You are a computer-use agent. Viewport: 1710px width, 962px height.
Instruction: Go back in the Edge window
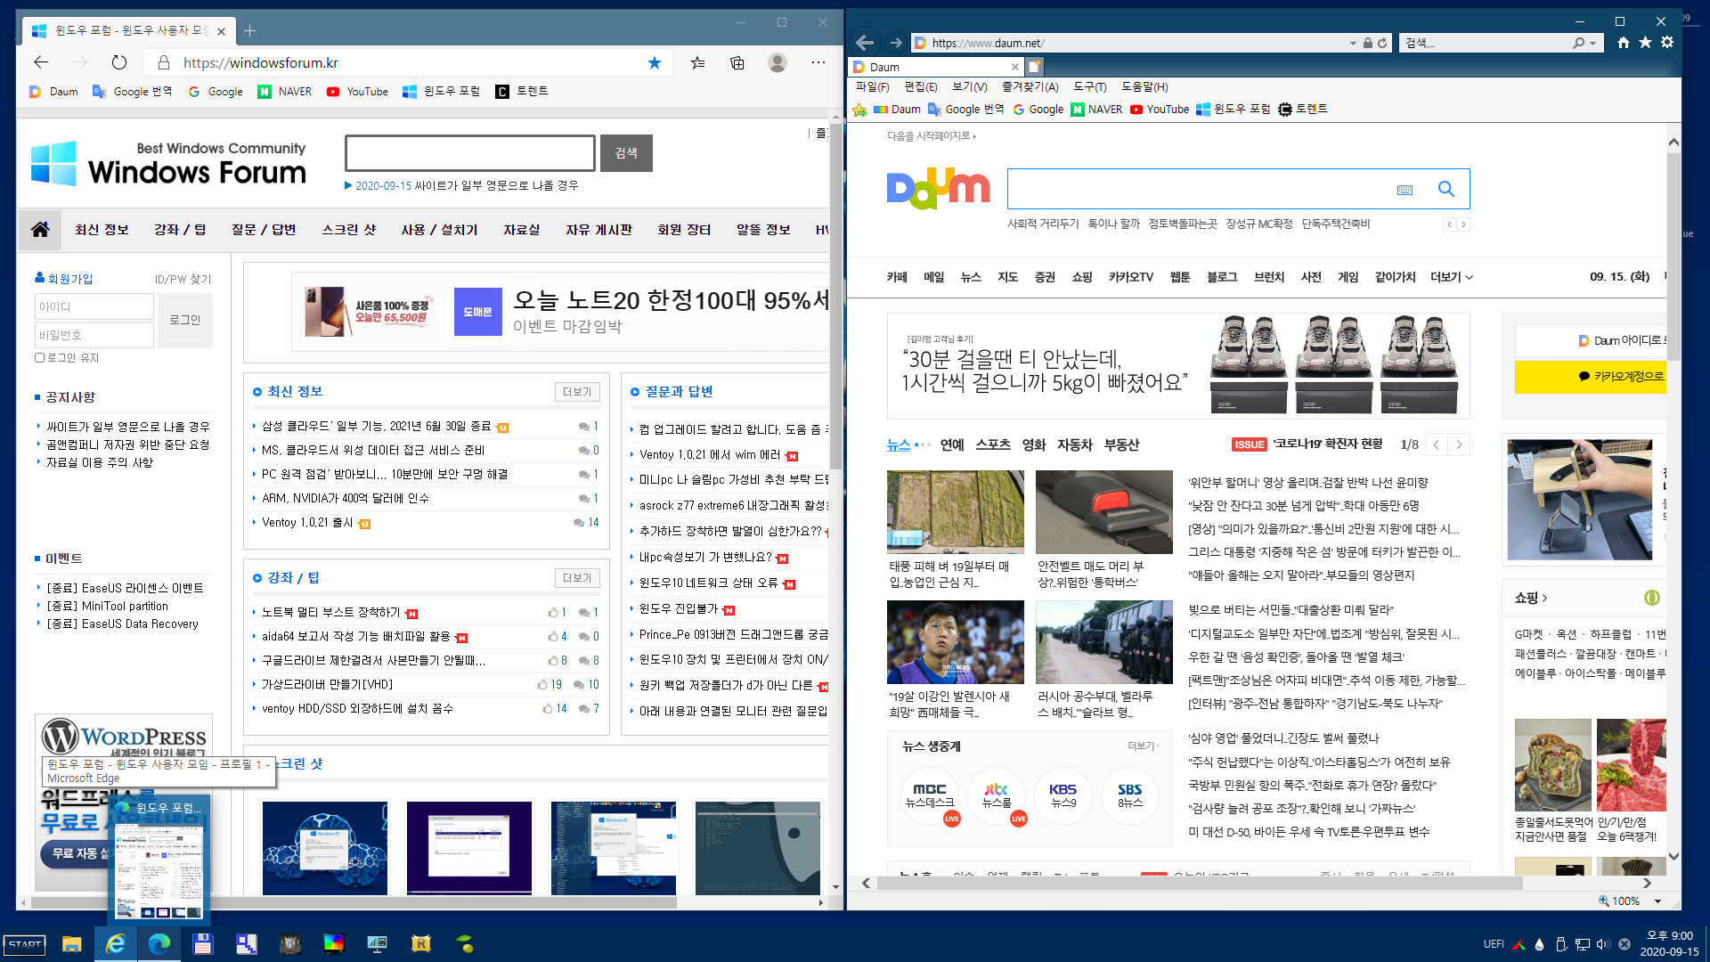[41, 62]
